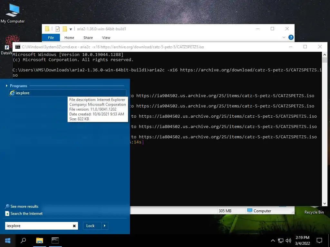Click the Show desktop taskbar strip

[329, 241]
